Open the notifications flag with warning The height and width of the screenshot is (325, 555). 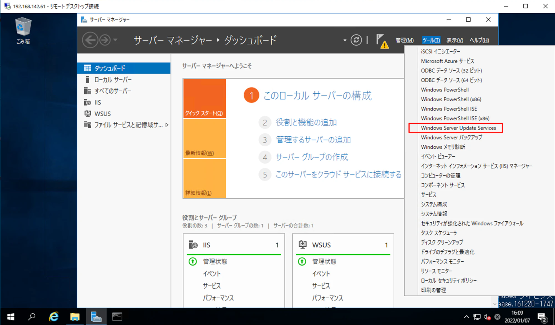[x=382, y=41]
